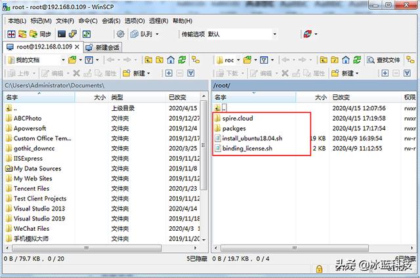Viewport: 420px width, 278px height.
Task: Expand the local drive dropdown (我的文档)
Action: [x=63, y=60]
